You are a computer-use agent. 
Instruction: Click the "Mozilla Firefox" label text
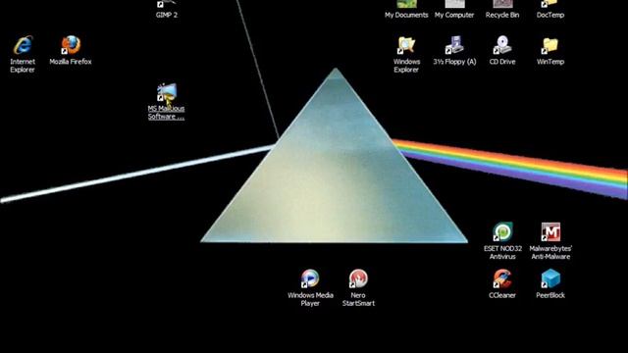coord(71,62)
